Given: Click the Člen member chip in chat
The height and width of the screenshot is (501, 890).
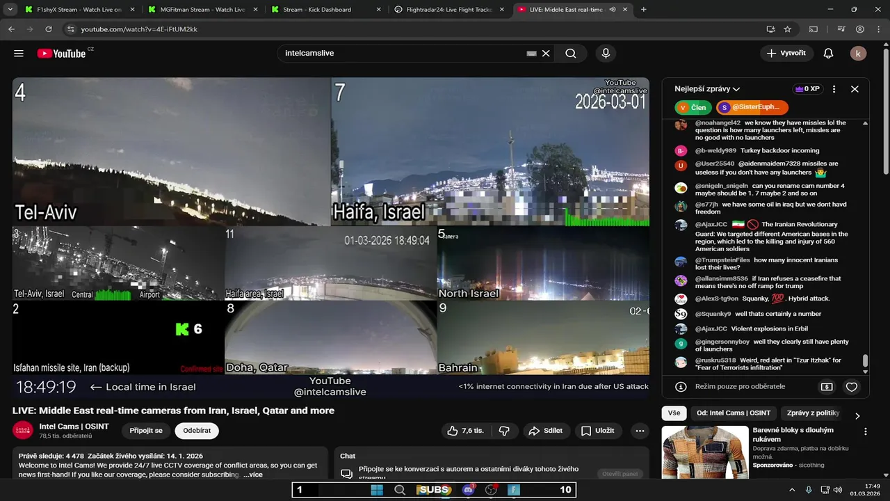Looking at the screenshot, I should (x=693, y=107).
